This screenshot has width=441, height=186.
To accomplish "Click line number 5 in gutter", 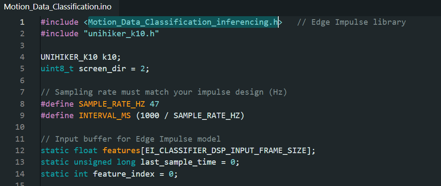I will (22, 69).
